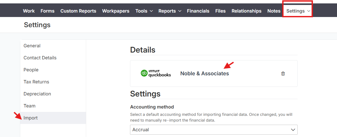Image resolution: width=337 pixels, height=137 pixels.
Task: Open the Files tab
Action: click(220, 11)
